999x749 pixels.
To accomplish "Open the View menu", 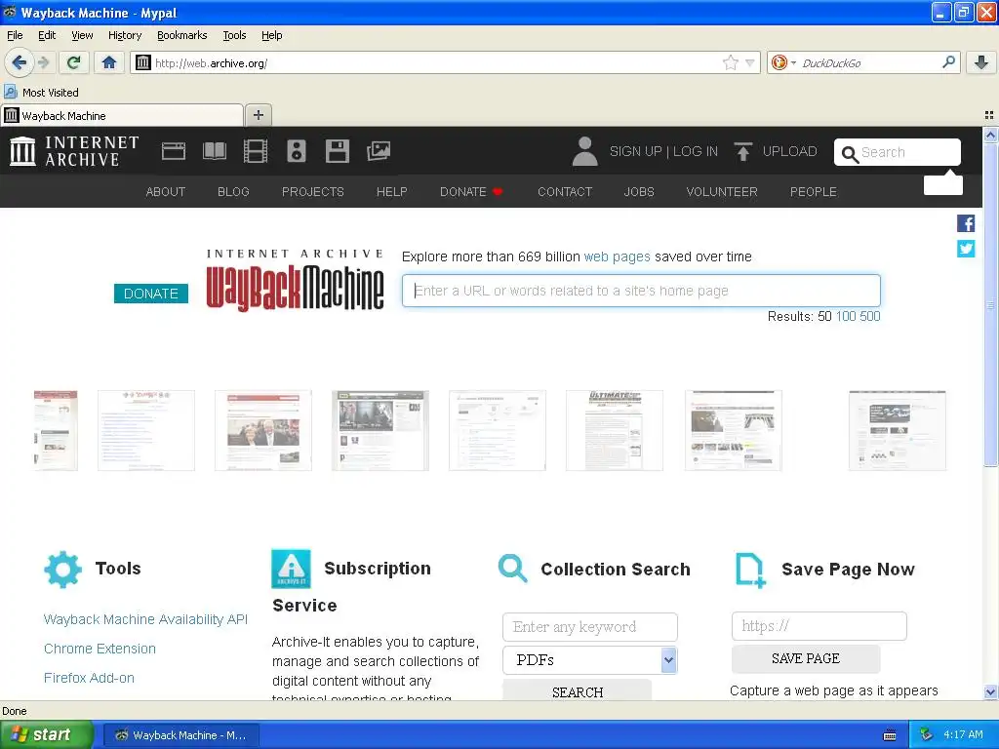I will tap(82, 35).
